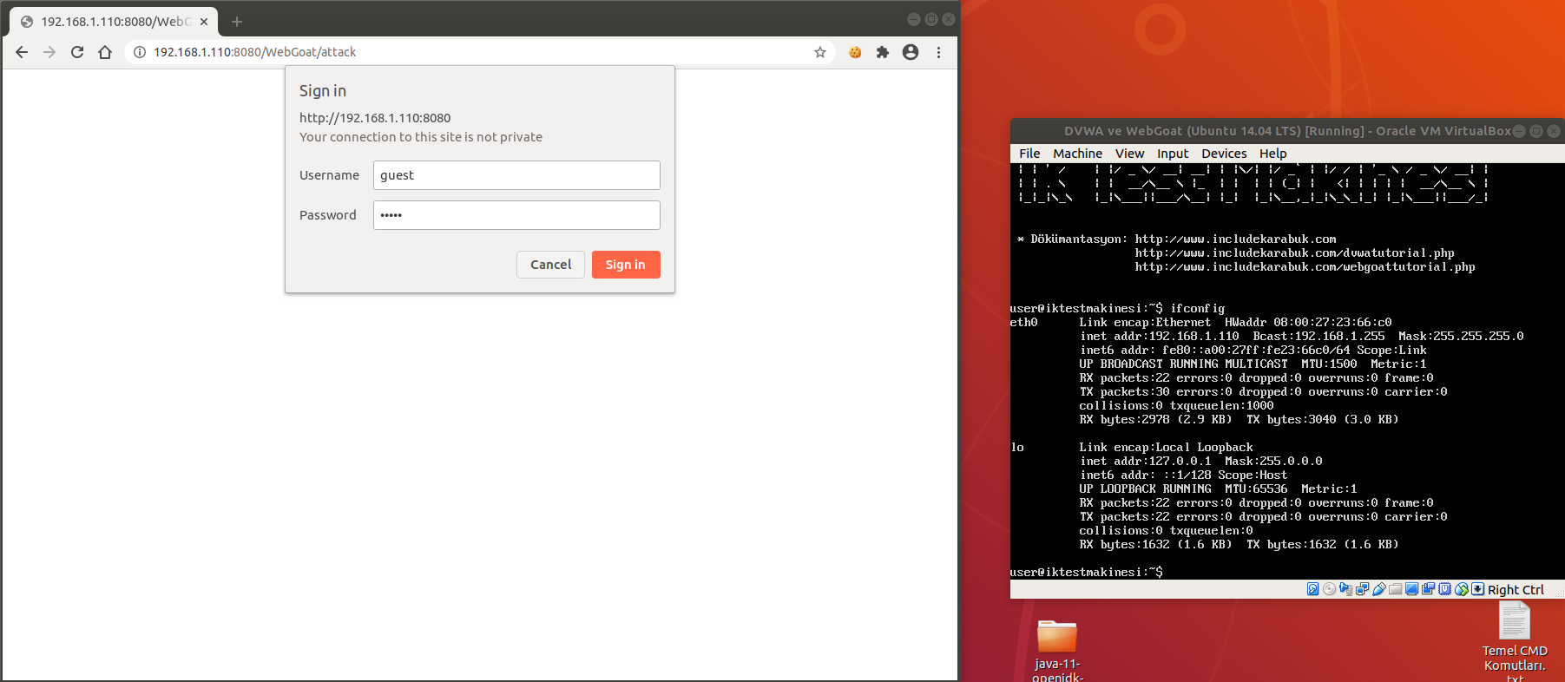Bookmark this page with the star
The width and height of the screenshot is (1565, 682).
coord(820,52)
